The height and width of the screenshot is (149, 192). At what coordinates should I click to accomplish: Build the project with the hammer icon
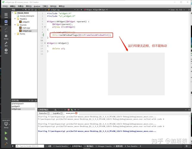[6, 144]
